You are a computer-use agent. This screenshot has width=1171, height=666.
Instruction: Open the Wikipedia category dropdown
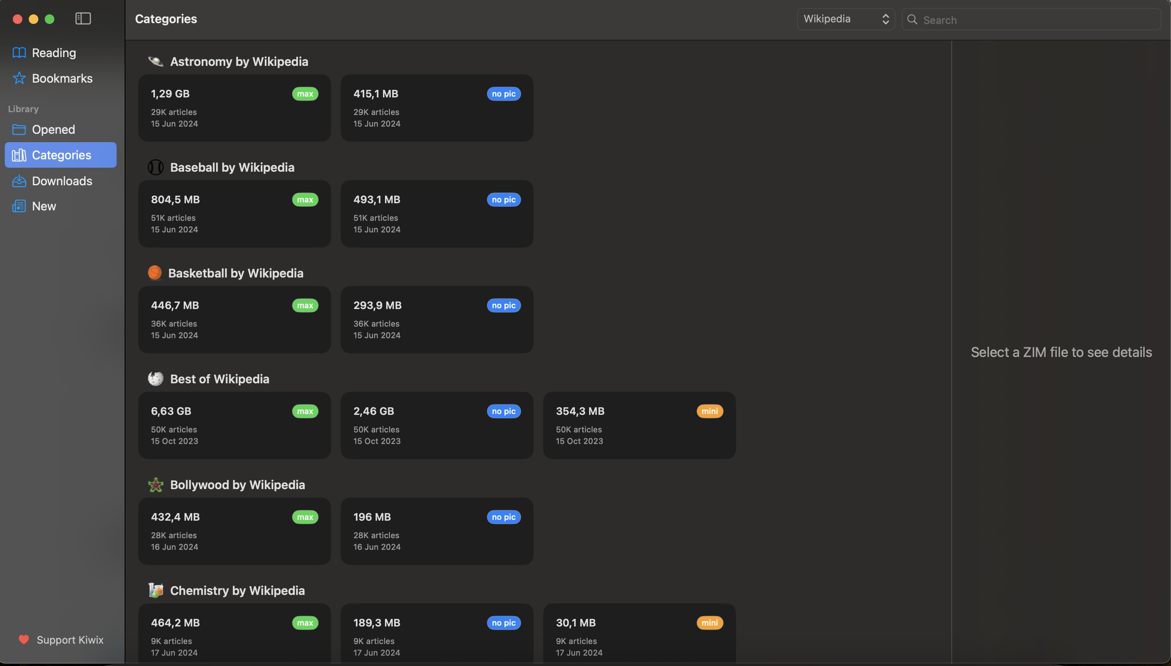click(846, 19)
